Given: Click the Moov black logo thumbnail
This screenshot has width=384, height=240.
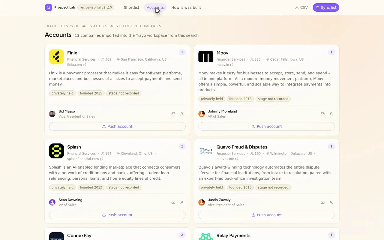Looking at the screenshot, I should (206, 57).
